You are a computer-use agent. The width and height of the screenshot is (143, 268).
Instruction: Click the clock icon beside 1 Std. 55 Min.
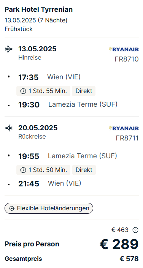pos(23,91)
